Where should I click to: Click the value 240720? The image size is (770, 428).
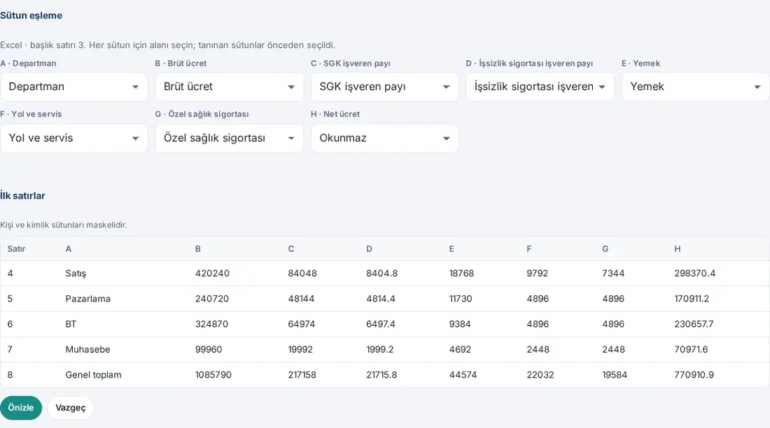point(212,299)
